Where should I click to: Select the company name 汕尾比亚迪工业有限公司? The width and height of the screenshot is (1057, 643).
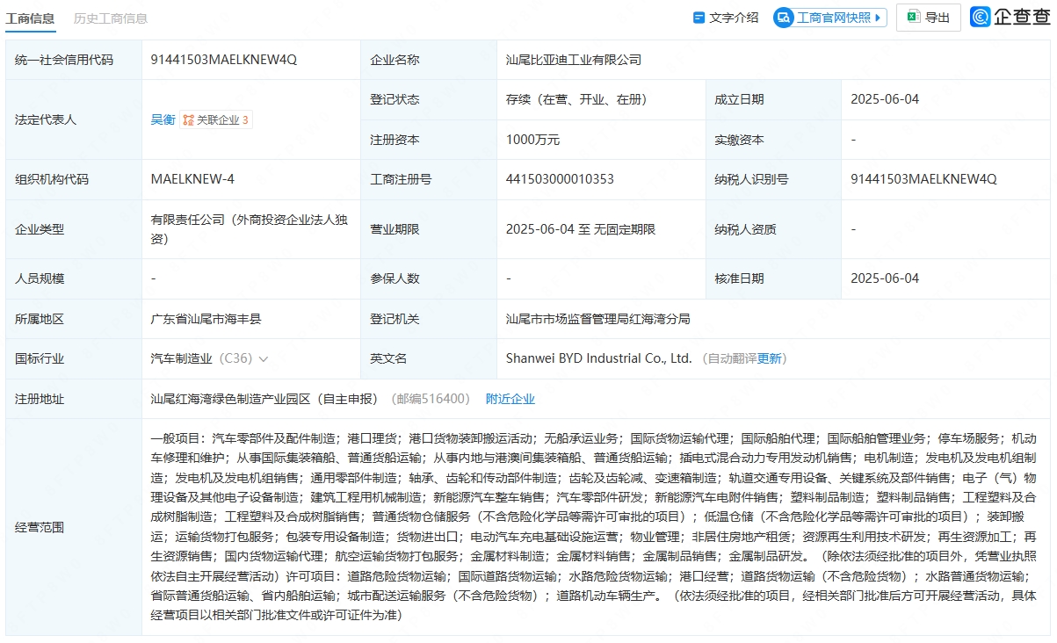[x=574, y=60]
